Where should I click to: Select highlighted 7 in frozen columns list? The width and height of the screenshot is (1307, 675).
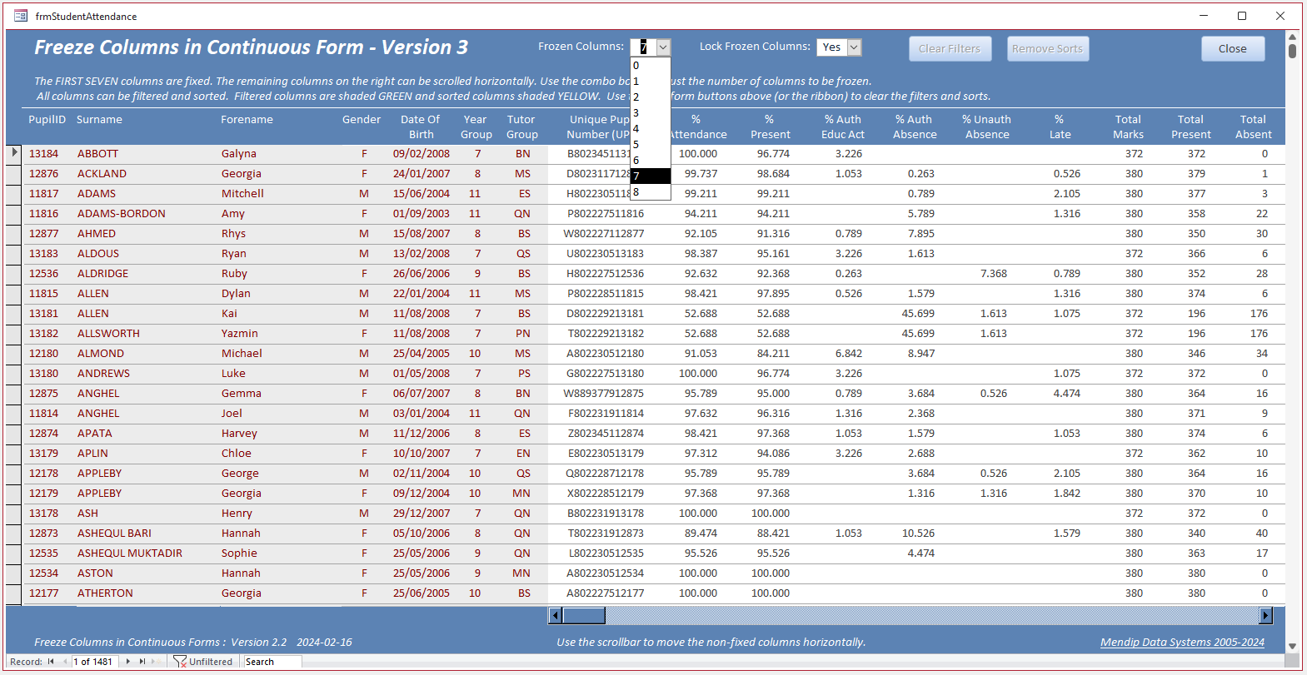point(650,176)
